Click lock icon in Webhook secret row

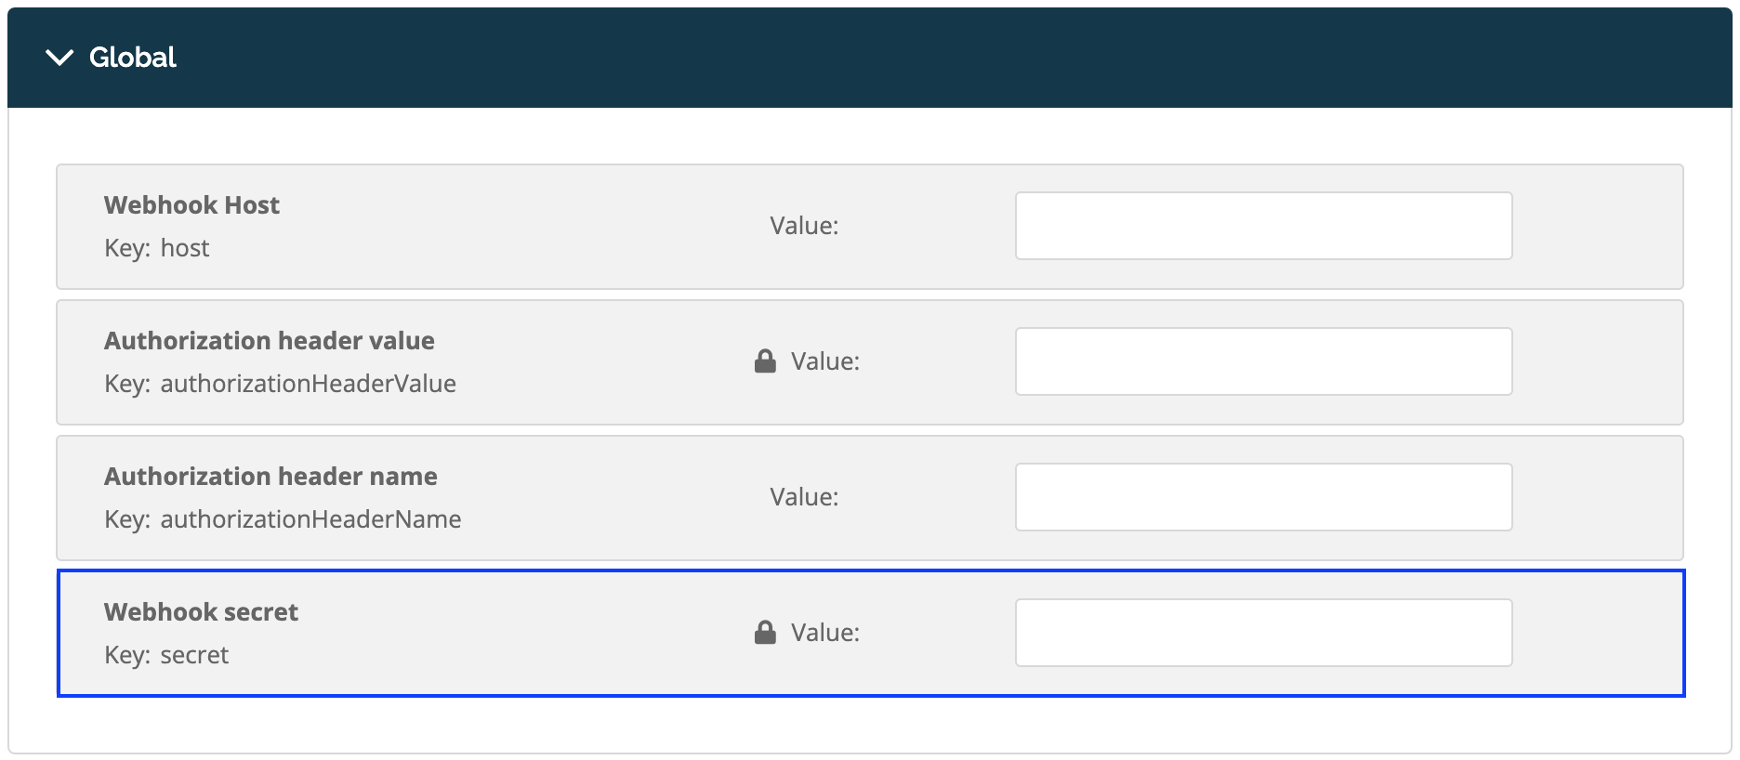click(765, 633)
